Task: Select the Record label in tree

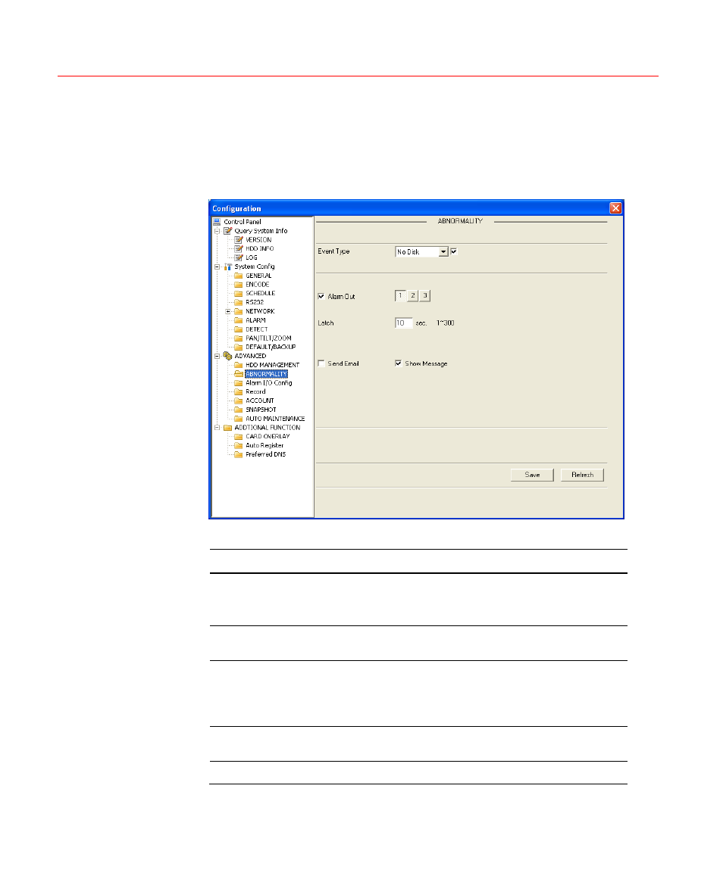Action: [255, 391]
